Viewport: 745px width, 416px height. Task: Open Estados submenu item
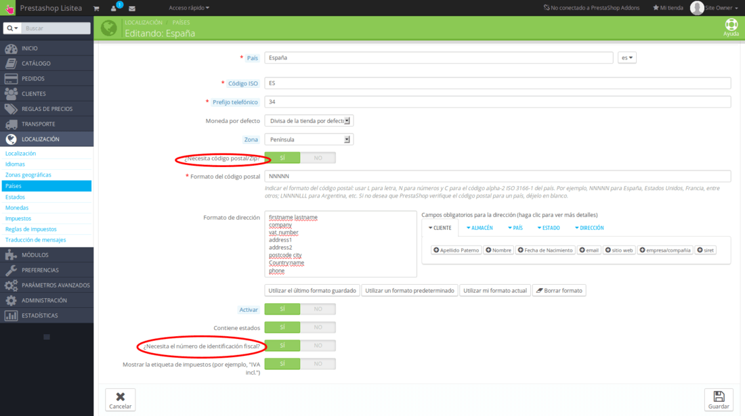[x=15, y=198]
